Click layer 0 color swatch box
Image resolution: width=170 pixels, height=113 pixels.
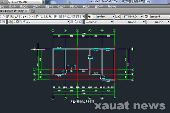coord(27,22)
